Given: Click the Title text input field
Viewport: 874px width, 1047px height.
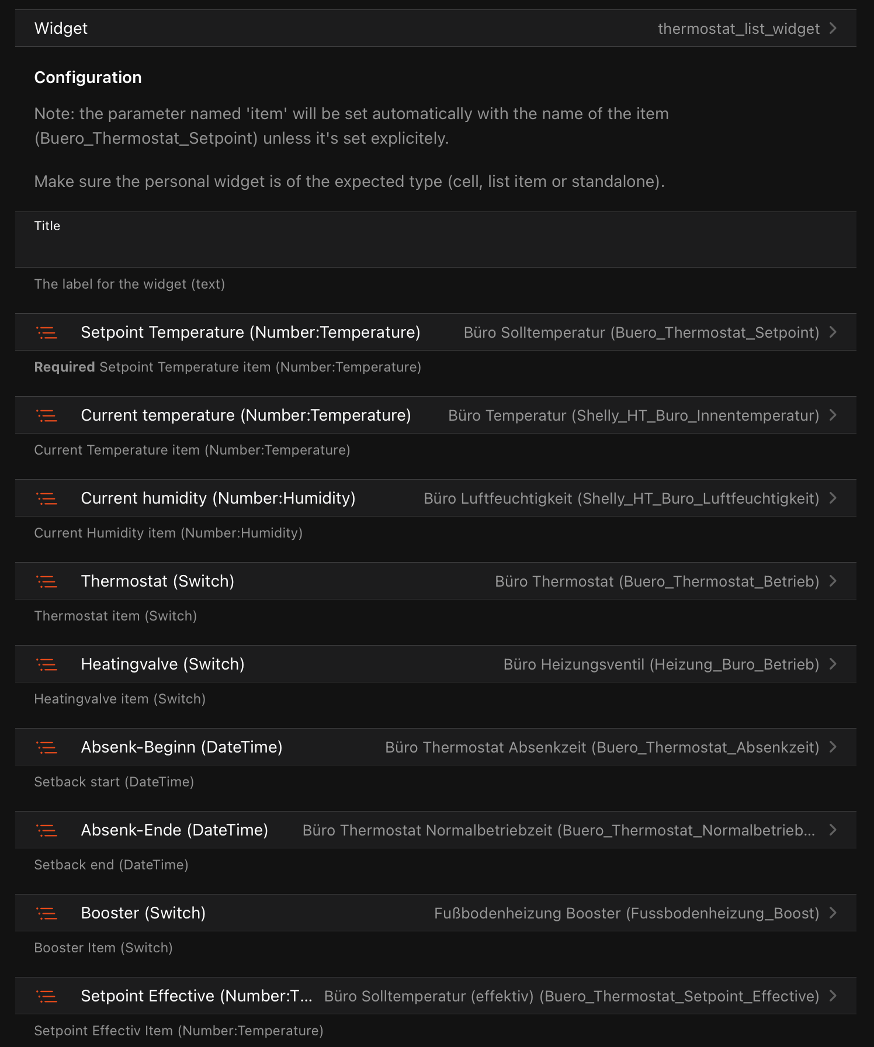Looking at the screenshot, I should coord(435,247).
